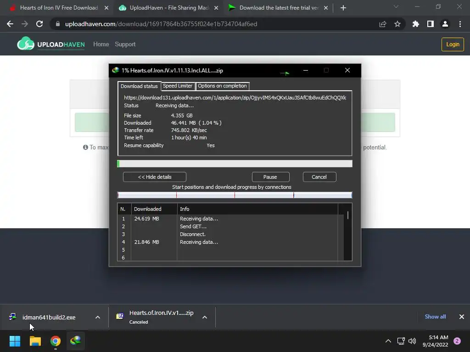Open the volume tray icon
This screenshot has width=470, height=352.
pos(413,341)
